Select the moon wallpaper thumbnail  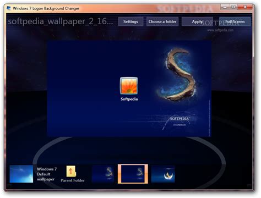(x=163, y=174)
